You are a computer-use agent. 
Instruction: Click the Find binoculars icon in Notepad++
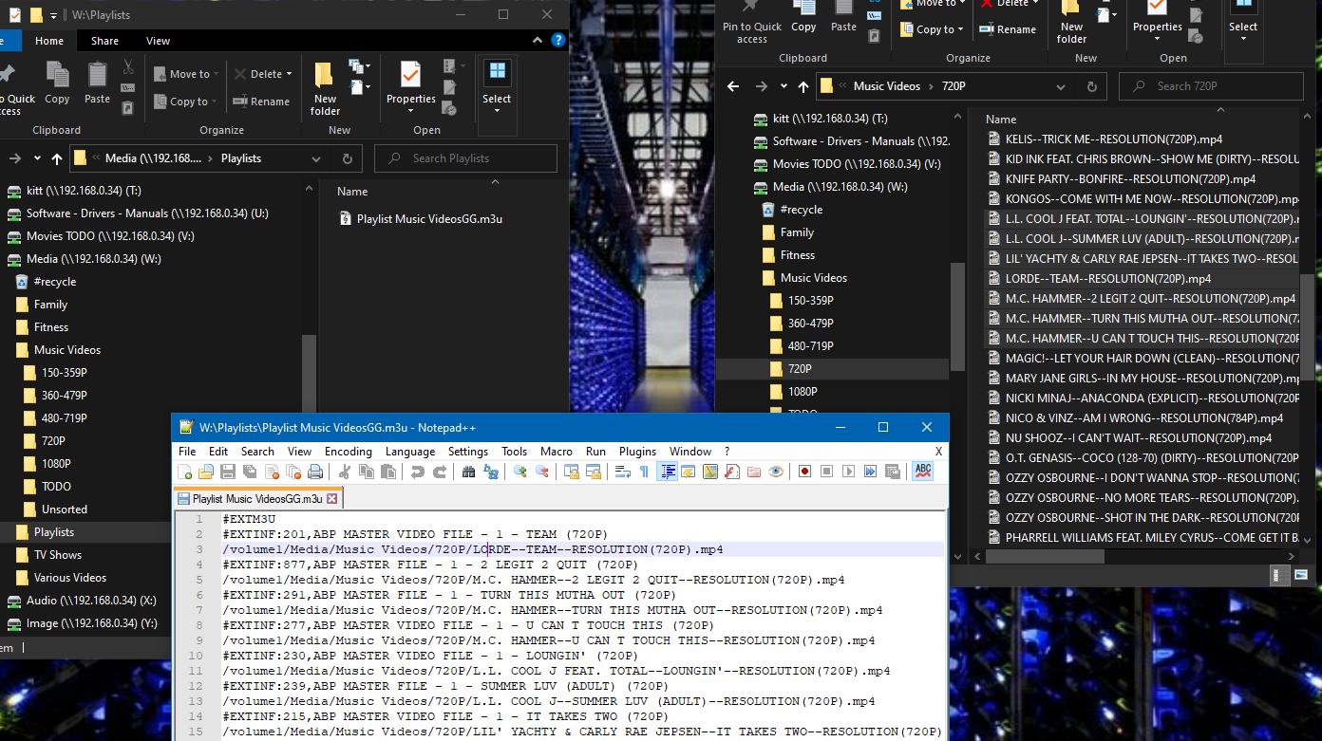tap(468, 472)
